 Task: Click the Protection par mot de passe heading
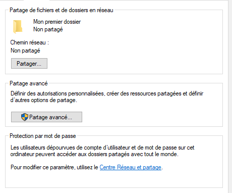coord(43,136)
